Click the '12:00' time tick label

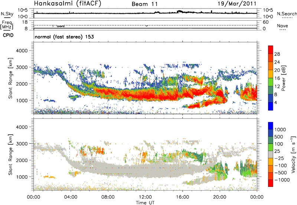145,197
